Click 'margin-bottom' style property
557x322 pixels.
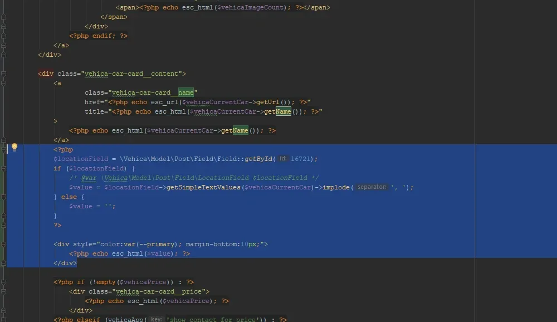[x=211, y=244]
